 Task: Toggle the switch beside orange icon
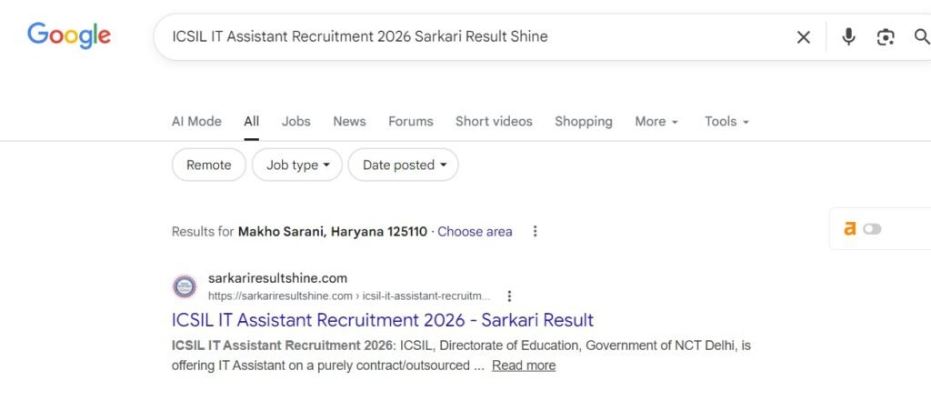tap(872, 229)
